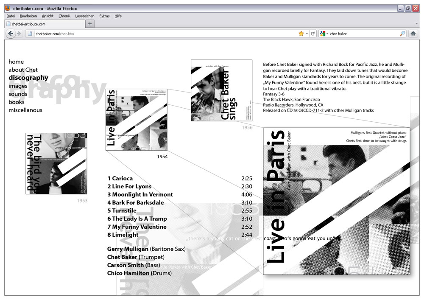Screen dimensions: 424x300
Task: Click the search magnifier icon
Action: coord(403,34)
